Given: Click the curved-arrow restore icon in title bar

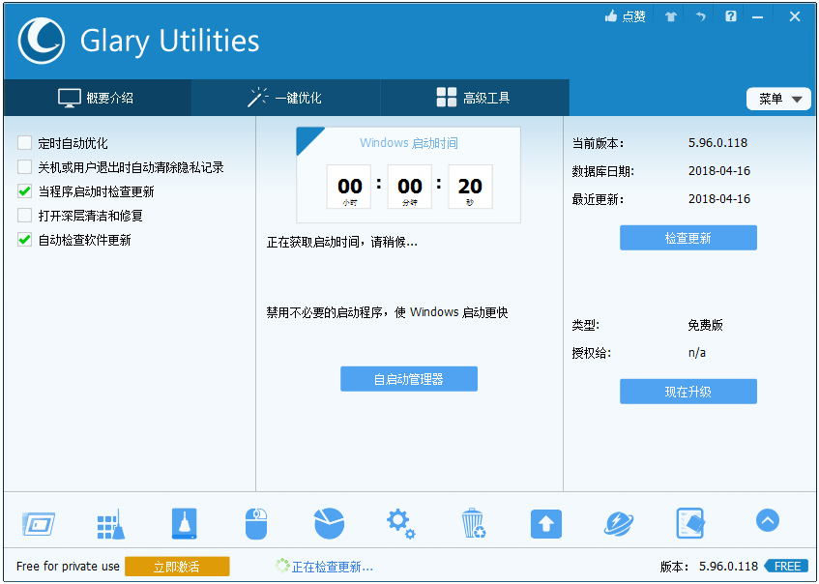Looking at the screenshot, I should pos(700,16).
